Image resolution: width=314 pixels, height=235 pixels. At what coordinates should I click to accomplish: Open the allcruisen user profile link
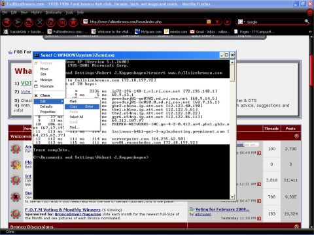[x=203, y=214]
